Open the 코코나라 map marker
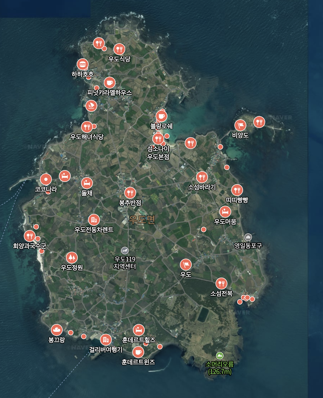323x398 pixels. click(46, 179)
